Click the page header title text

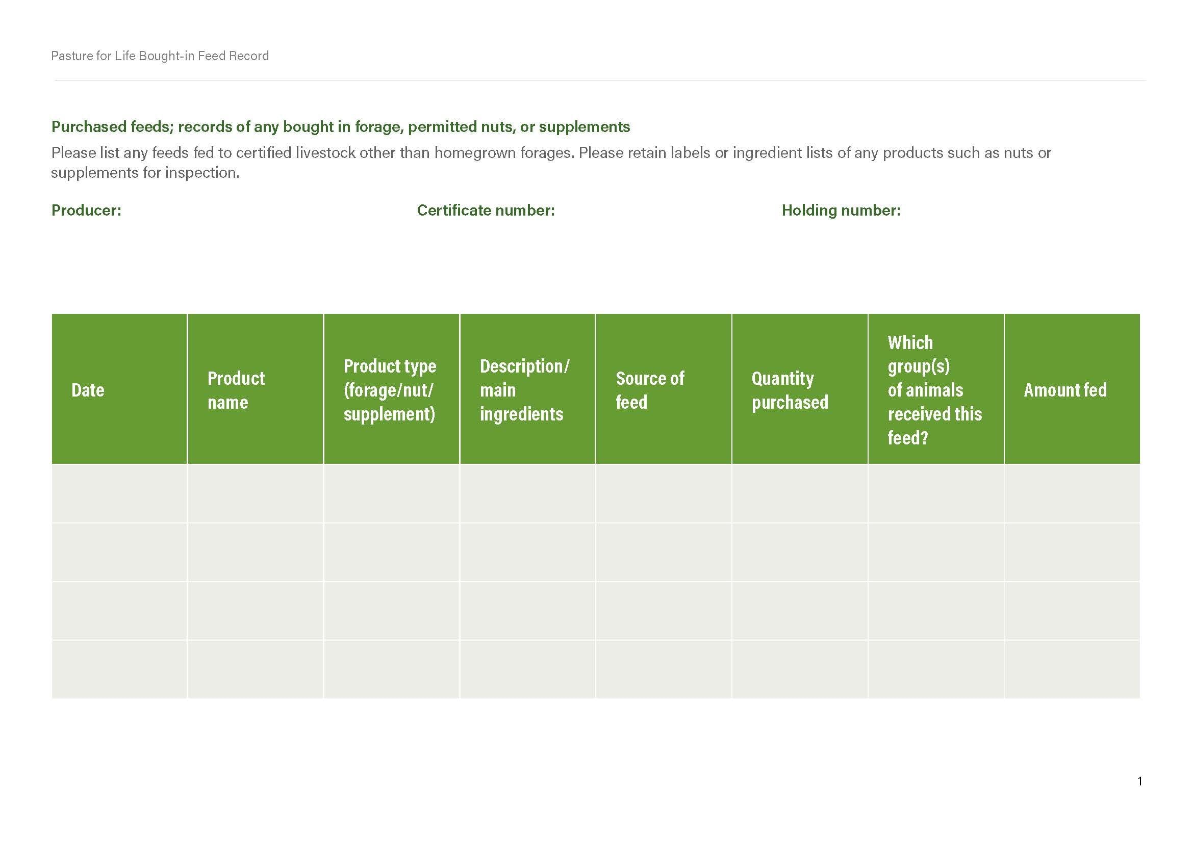coord(160,56)
